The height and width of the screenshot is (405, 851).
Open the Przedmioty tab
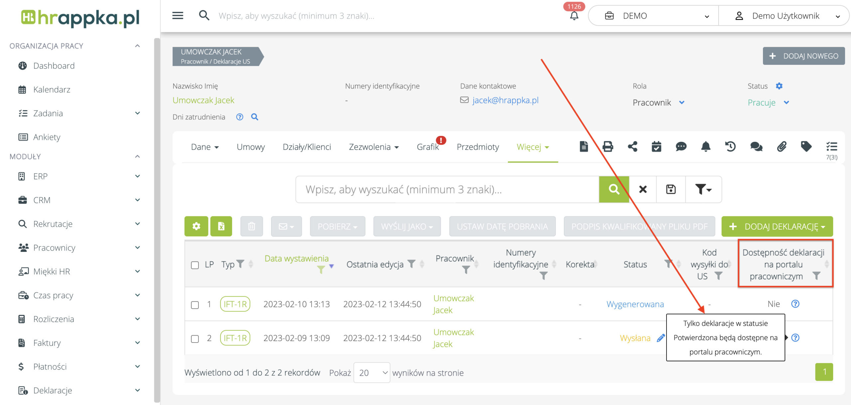pos(478,147)
